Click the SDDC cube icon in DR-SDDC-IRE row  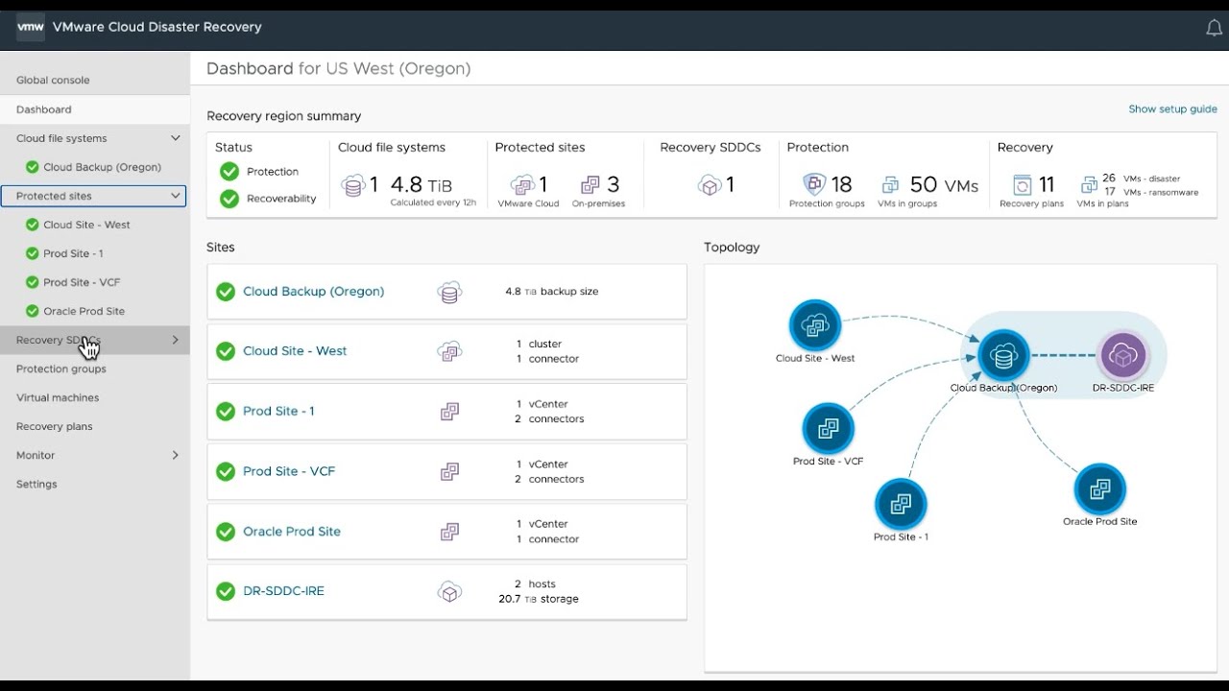point(449,591)
